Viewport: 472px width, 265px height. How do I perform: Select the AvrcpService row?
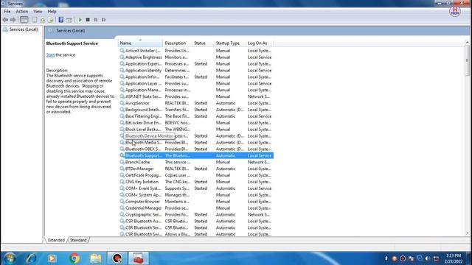196,103
